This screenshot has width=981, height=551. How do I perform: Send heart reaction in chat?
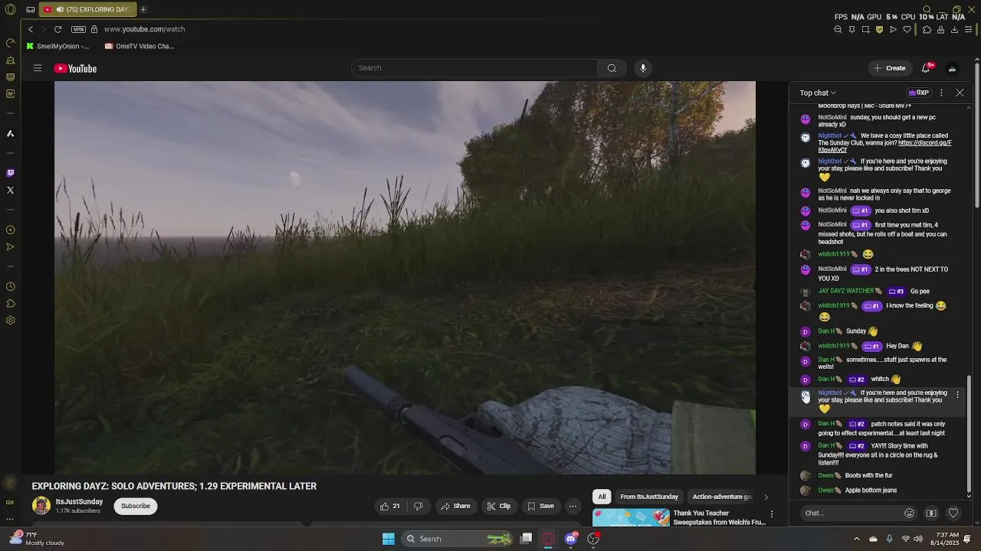click(953, 514)
